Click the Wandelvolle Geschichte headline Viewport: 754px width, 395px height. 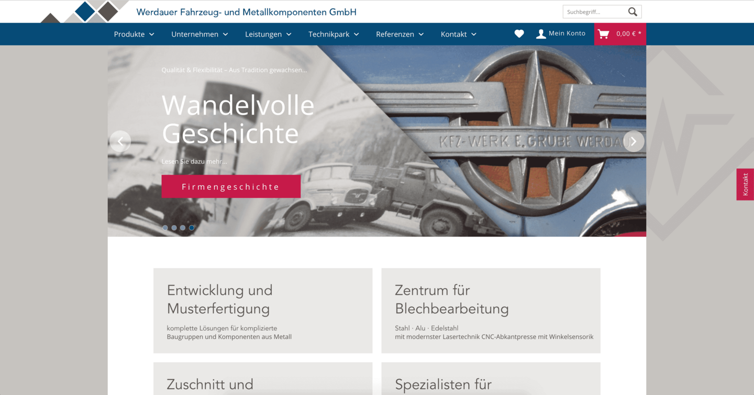click(238, 119)
